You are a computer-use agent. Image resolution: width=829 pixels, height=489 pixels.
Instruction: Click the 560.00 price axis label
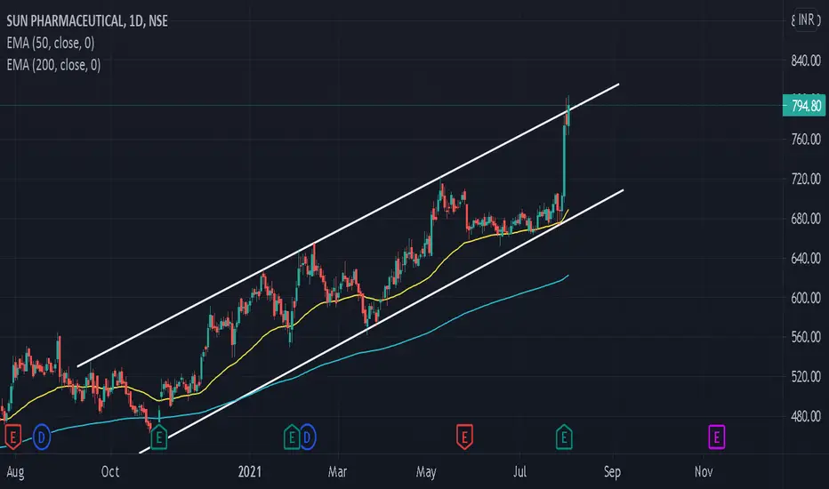pos(806,337)
